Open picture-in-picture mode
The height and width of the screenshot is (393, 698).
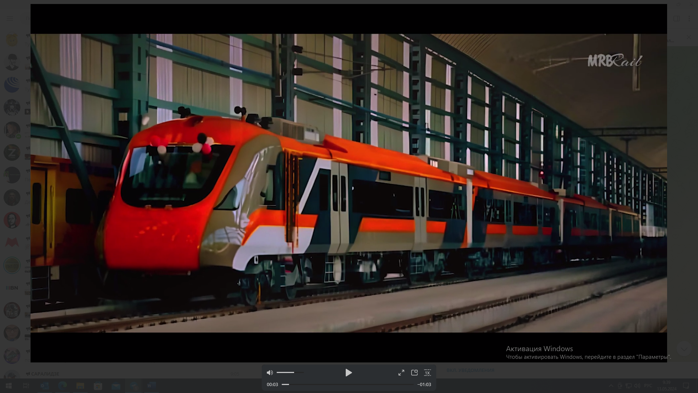click(x=414, y=373)
